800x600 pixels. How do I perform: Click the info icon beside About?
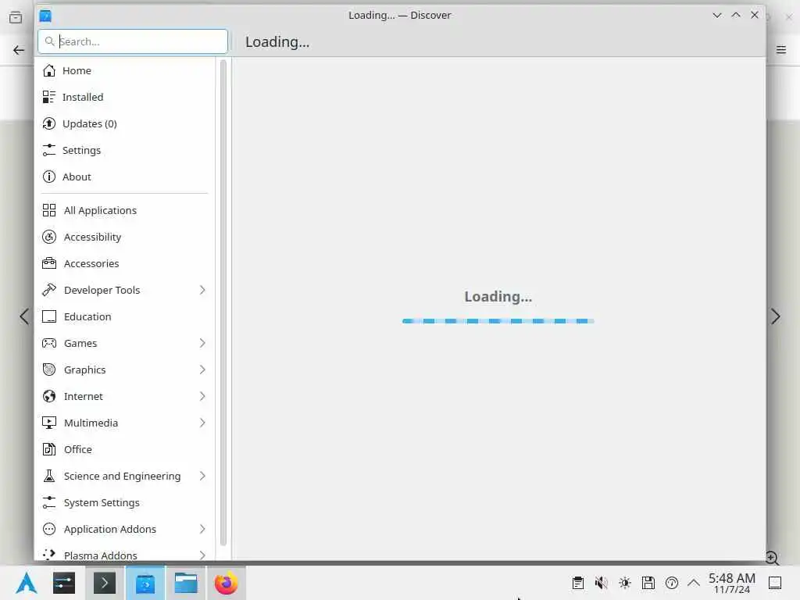tap(49, 177)
